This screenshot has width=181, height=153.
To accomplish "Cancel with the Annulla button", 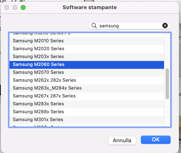I will click(122, 141).
